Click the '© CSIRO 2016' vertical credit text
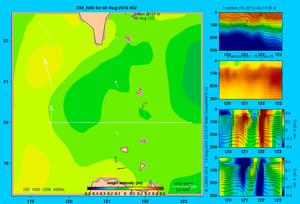This screenshot has width=300, height=204. coord(206,179)
